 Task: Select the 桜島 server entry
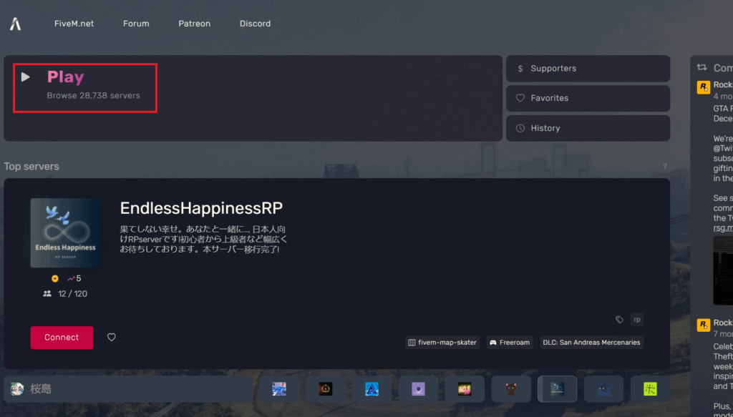128,389
